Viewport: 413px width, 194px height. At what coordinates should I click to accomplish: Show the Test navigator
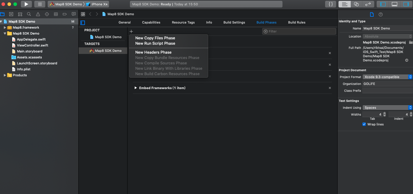pos(47,14)
